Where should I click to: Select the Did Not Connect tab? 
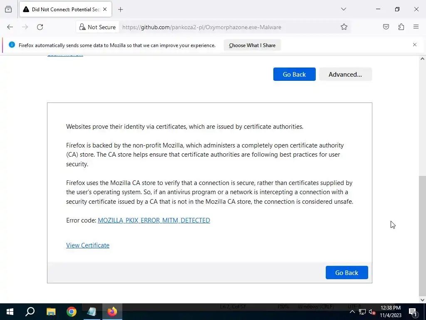click(x=65, y=9)
